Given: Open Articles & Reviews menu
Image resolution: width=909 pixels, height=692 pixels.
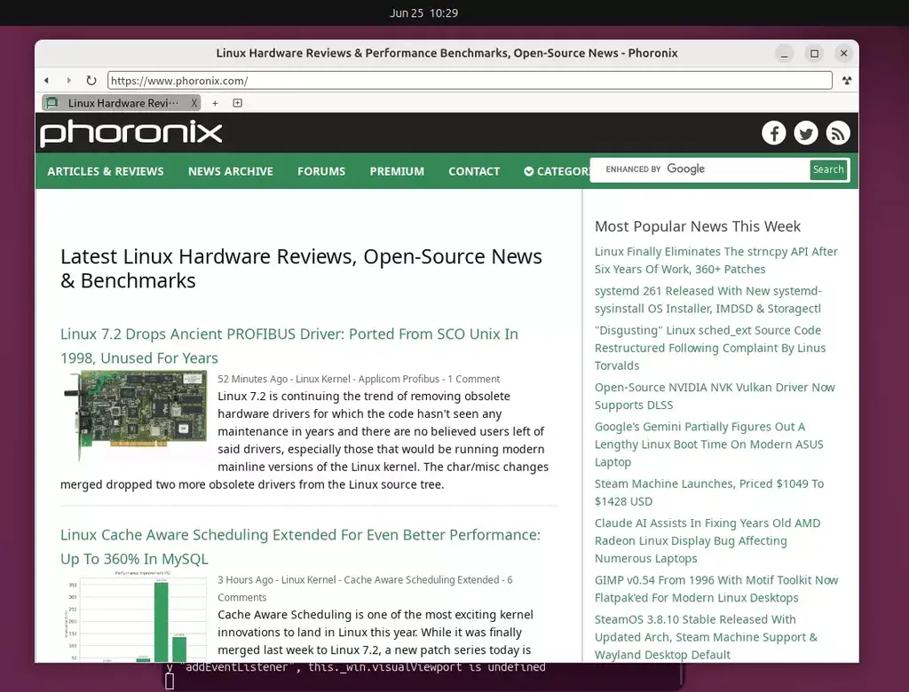Looking at the screenshot, I should (106, 171).
